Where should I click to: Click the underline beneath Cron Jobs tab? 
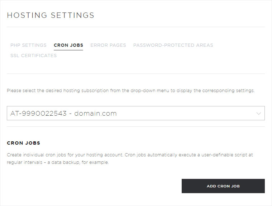coord(68,50)
